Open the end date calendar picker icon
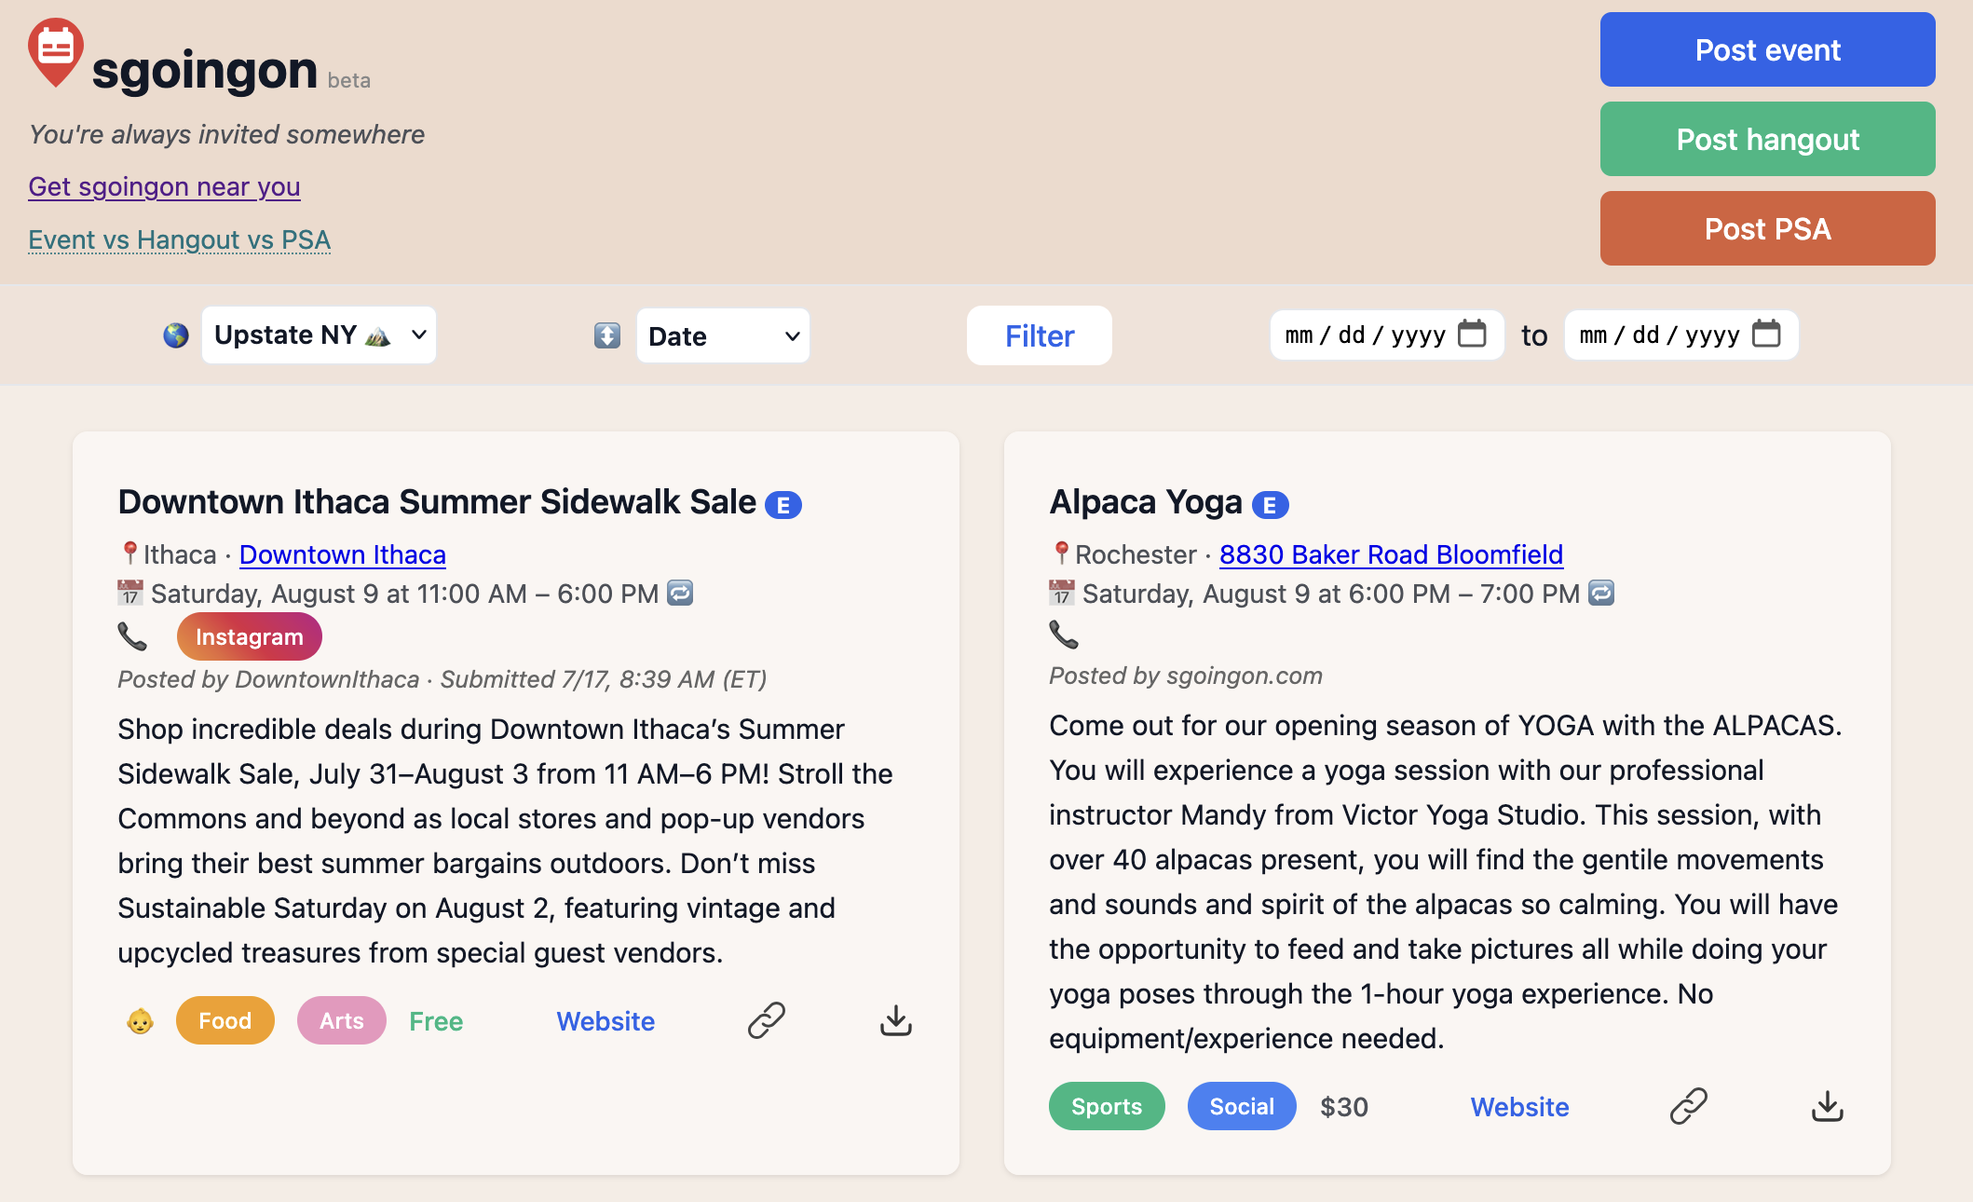Screen dimensions: 1973x1202 tap(1766, 333)
